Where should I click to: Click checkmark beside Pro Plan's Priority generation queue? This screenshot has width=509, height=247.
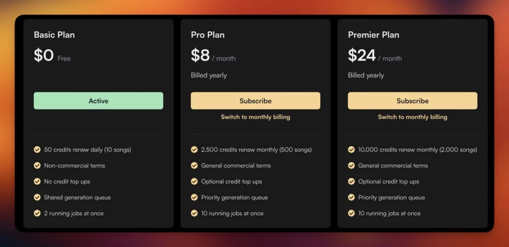(194, 197)
